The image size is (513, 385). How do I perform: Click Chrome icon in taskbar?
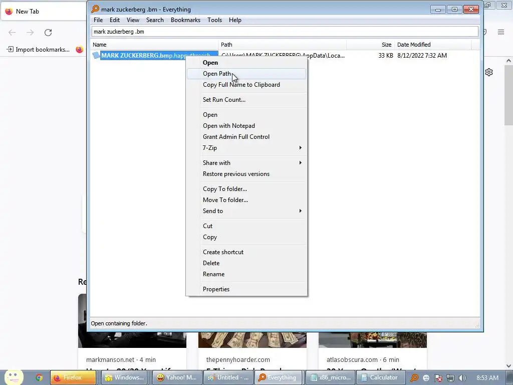point(39,378)
